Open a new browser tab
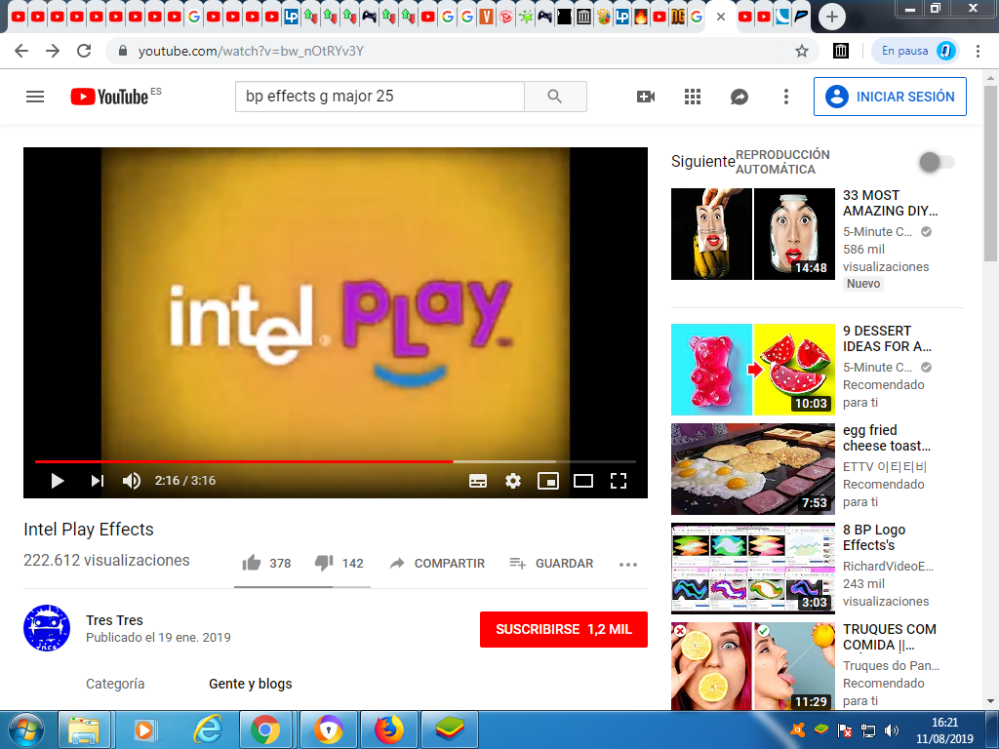Image resolution: width=999 pixels, height=749 pixels. tap(831, 17)
